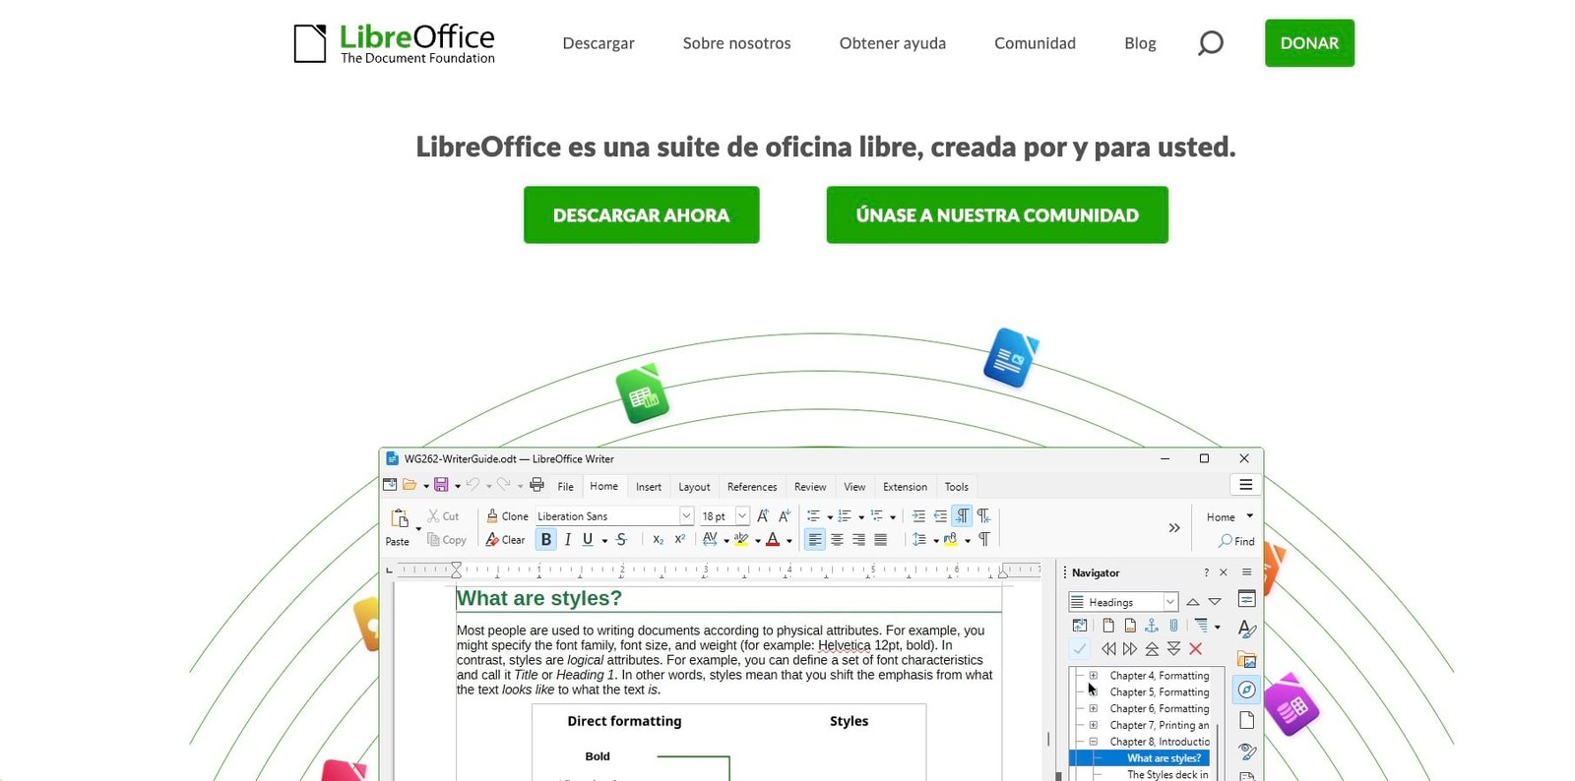Toggle Italic formatting button
This screenshot has width=1575, height=781.
[567, 539]
